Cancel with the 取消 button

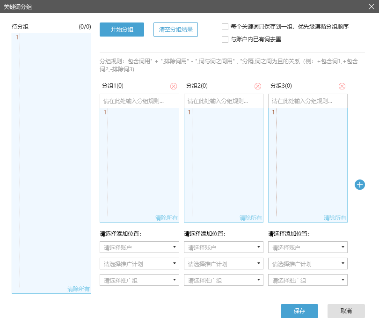click(x=346, y=311)
